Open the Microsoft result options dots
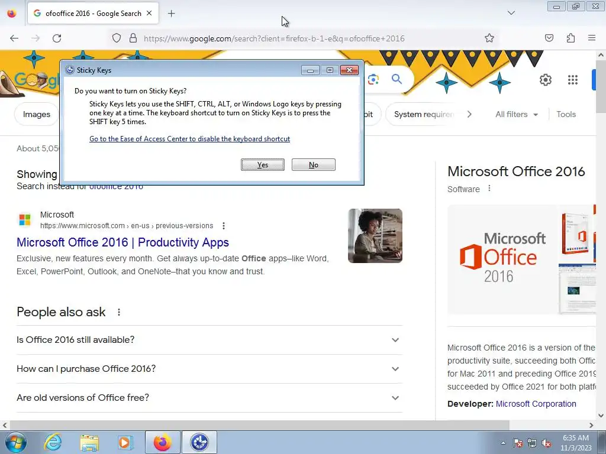This screenshot has height=454, width=606. [223, 226]
